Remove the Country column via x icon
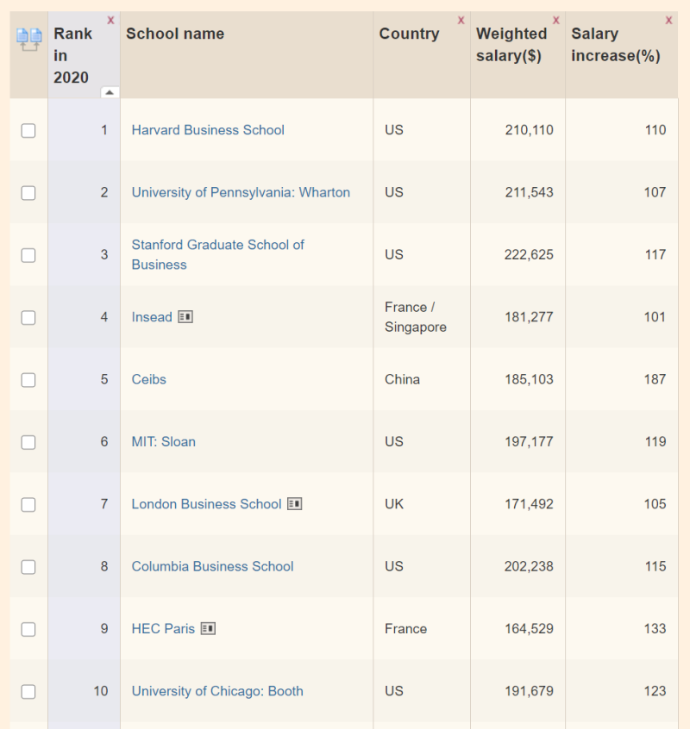The height and width of the screenshot is (729, 690). pos(461,20)
